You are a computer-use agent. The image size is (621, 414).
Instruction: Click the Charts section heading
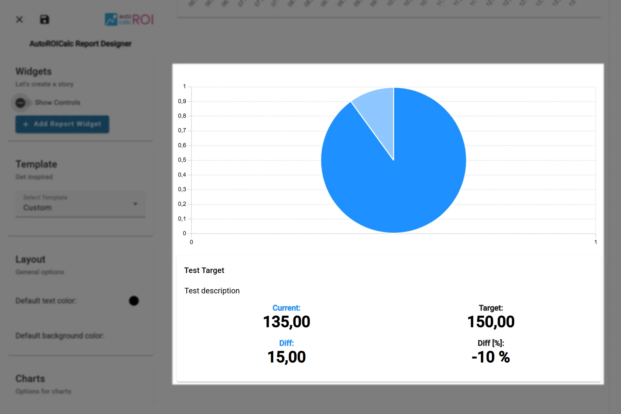point(30,378)
